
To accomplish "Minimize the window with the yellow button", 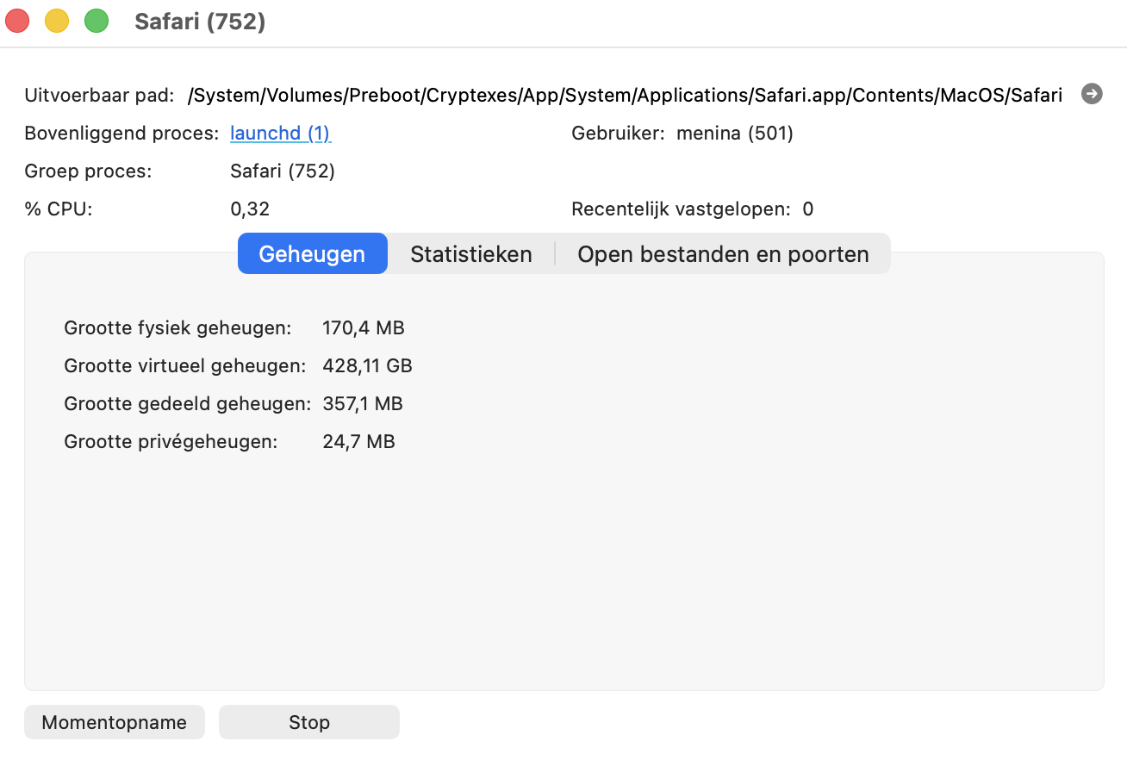I will click(57, 20).
